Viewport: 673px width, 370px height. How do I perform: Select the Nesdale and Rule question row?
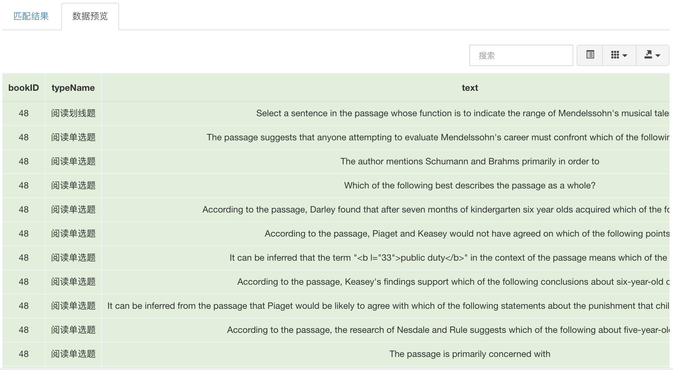pyautogui.click(x=336, y=330)
